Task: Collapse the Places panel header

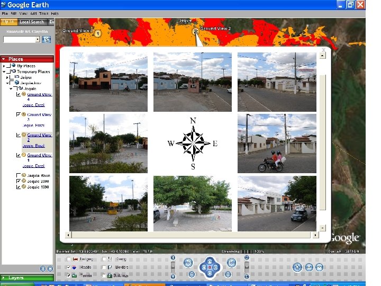Action: coord(27,59)
